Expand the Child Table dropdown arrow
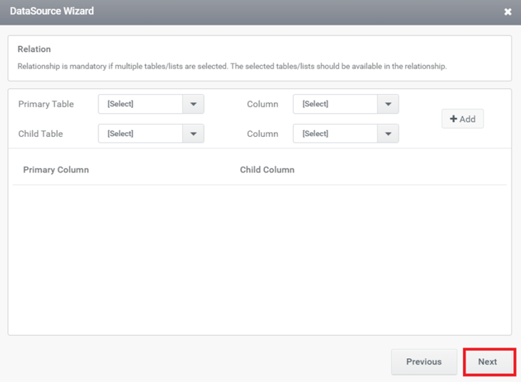The width and height of the screenshot is (521, 382). click(193, 133)
